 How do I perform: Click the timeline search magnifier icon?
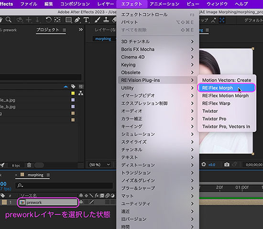click(x=20, y=185)
